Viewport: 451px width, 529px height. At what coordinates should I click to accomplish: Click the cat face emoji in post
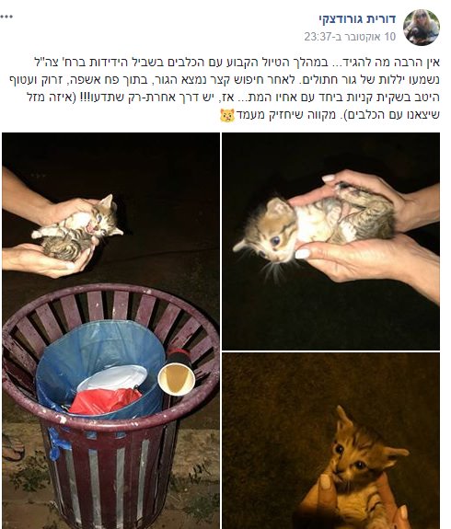[x=227, y=115]
